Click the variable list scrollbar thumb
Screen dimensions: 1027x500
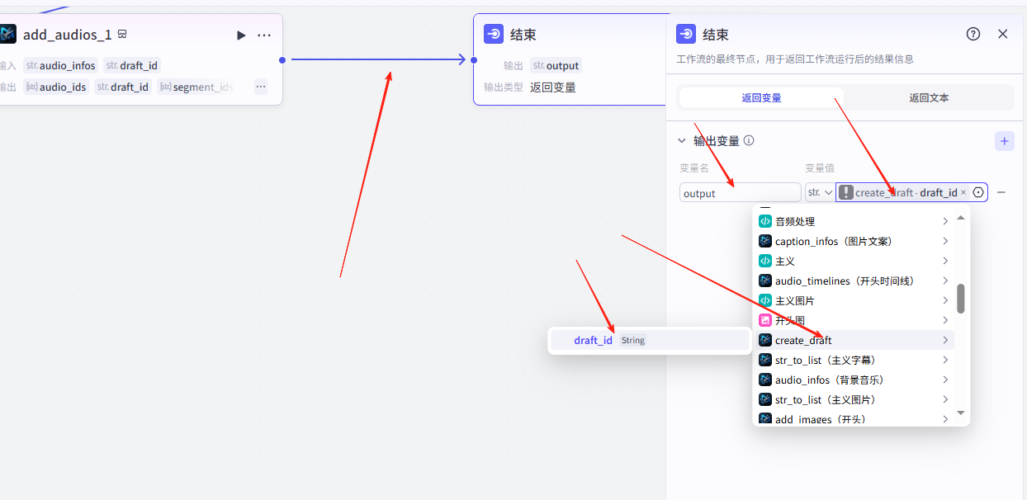960,299
